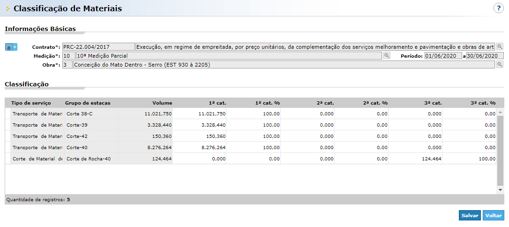Open Contrato search magnifier icon

coord(500,47)
